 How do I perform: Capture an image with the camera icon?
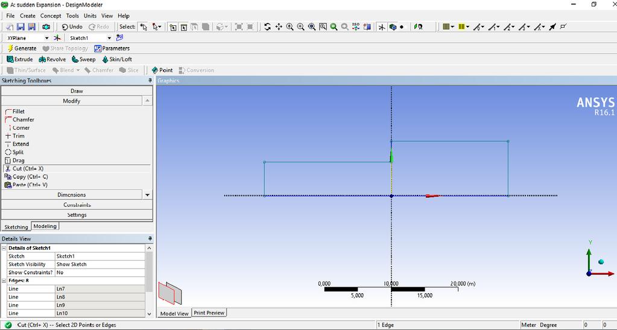(46, 27)
